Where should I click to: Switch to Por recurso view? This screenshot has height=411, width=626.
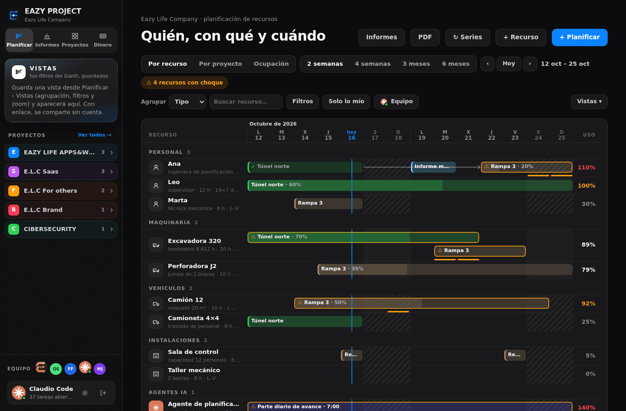[x=167, y=64]
